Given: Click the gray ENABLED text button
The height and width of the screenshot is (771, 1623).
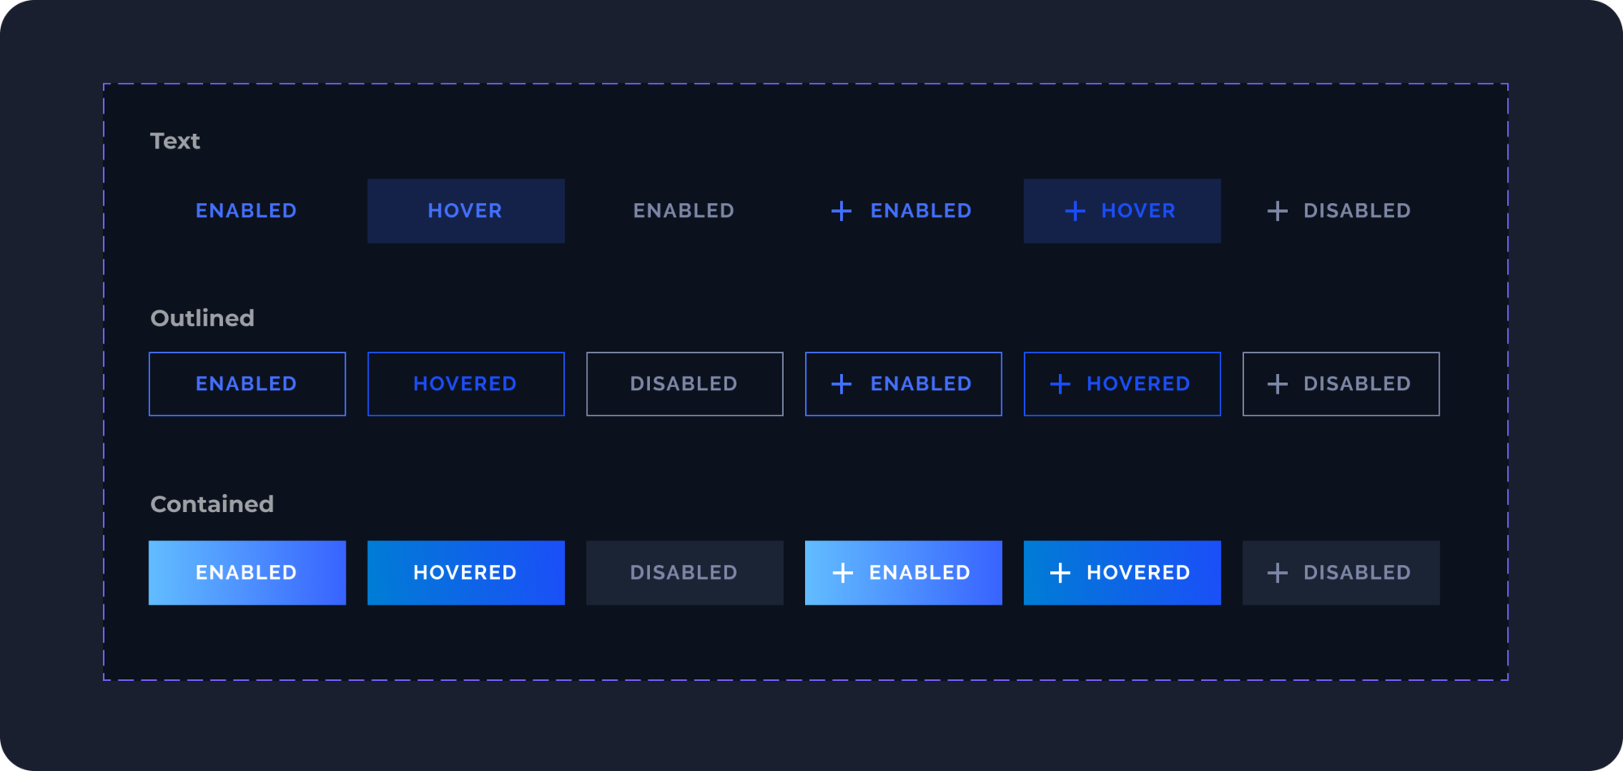Looking at the screenshot, I should [684, 211].
